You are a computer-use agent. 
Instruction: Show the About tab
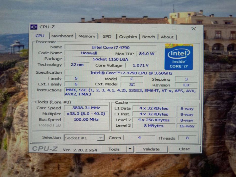(x=167, y=37)
